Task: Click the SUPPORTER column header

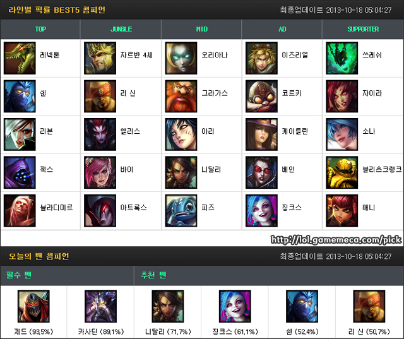Action: click(363, 29)
